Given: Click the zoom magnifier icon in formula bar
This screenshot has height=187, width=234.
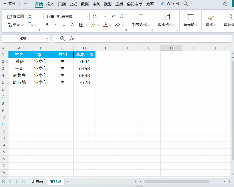Looking at the screenshot, I should [x=63, y=38].
